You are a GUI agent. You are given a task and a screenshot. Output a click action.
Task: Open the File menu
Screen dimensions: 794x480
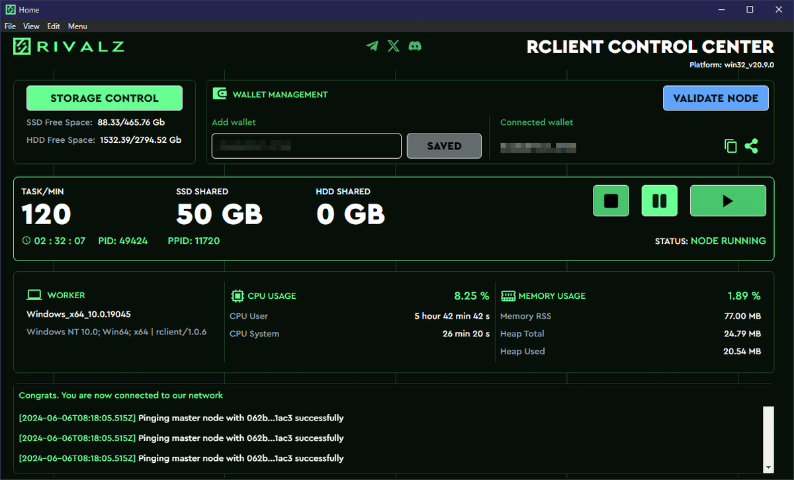pyautogui.click(x=10, y=26)
